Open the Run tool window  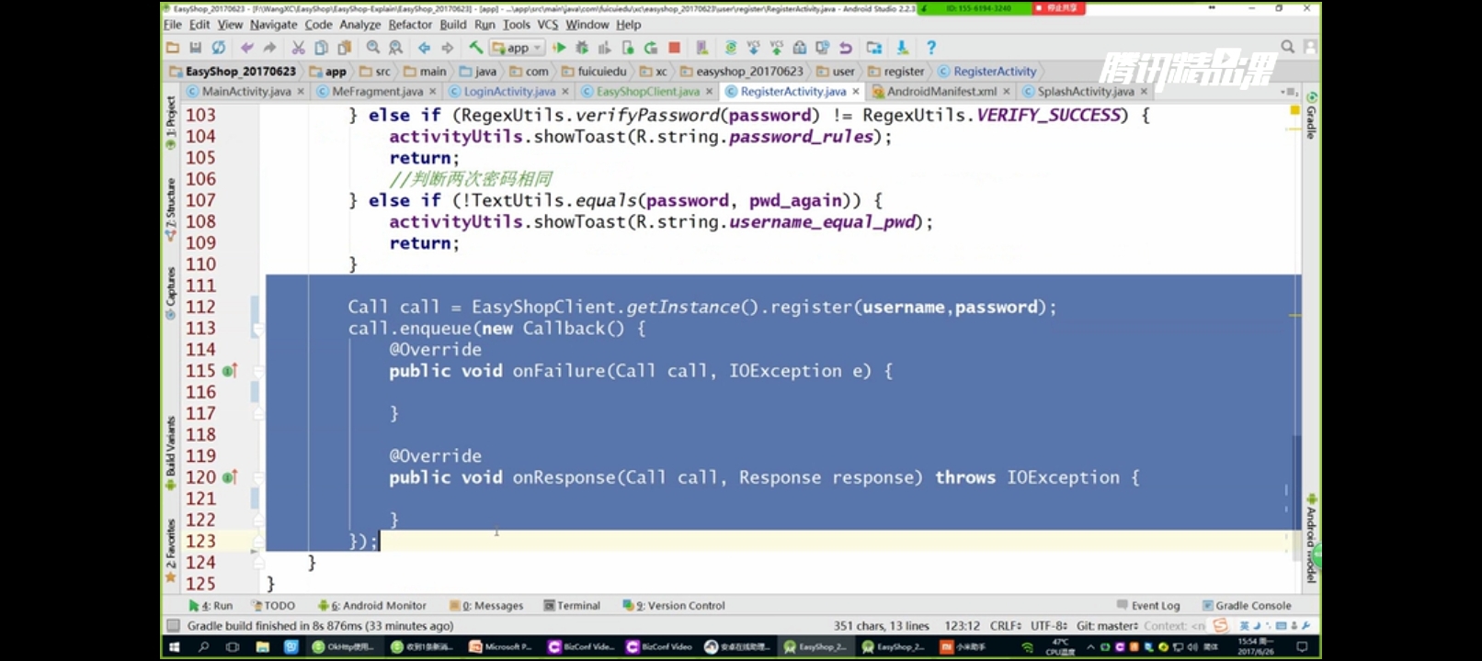(211, 606)
